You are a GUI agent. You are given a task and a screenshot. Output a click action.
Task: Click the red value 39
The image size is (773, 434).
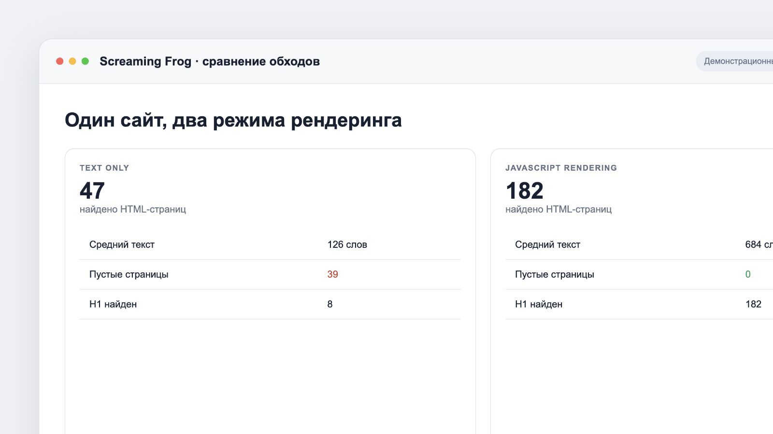click(x=333, y=274)
